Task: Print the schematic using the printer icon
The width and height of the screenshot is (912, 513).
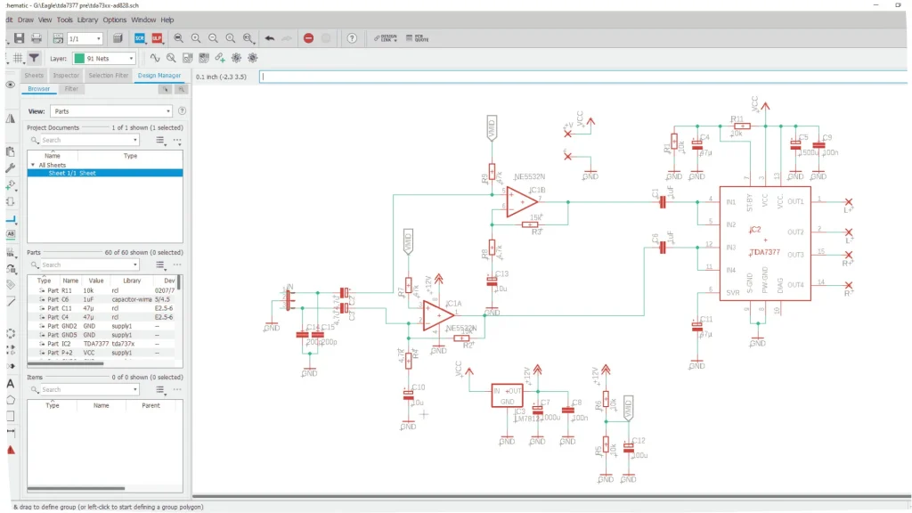Action: 35,38
